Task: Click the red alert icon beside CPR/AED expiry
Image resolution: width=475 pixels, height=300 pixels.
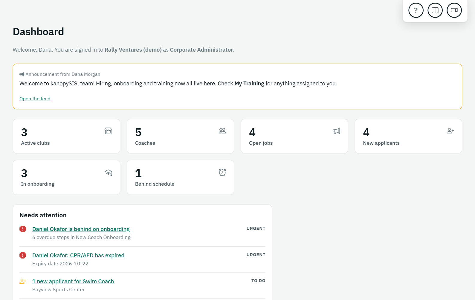Action: pyautogui.click(x=23, y=255)
